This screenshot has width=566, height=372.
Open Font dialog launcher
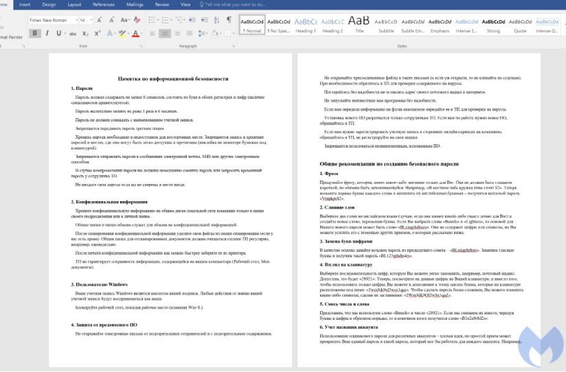[x=141, y=46]
